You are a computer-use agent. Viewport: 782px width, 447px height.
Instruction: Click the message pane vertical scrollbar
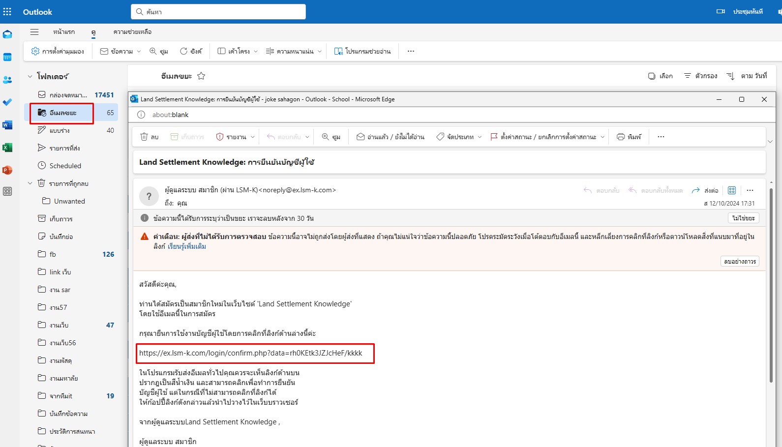coord(770,285)
